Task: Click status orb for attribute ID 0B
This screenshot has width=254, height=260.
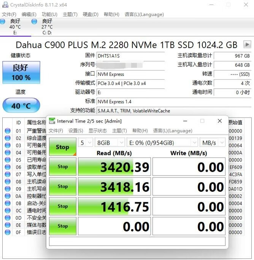Action: (8, 203)
